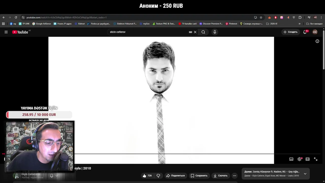Download video with Скачать button
This screenshot has height=183, width=325.
point(220,176)
